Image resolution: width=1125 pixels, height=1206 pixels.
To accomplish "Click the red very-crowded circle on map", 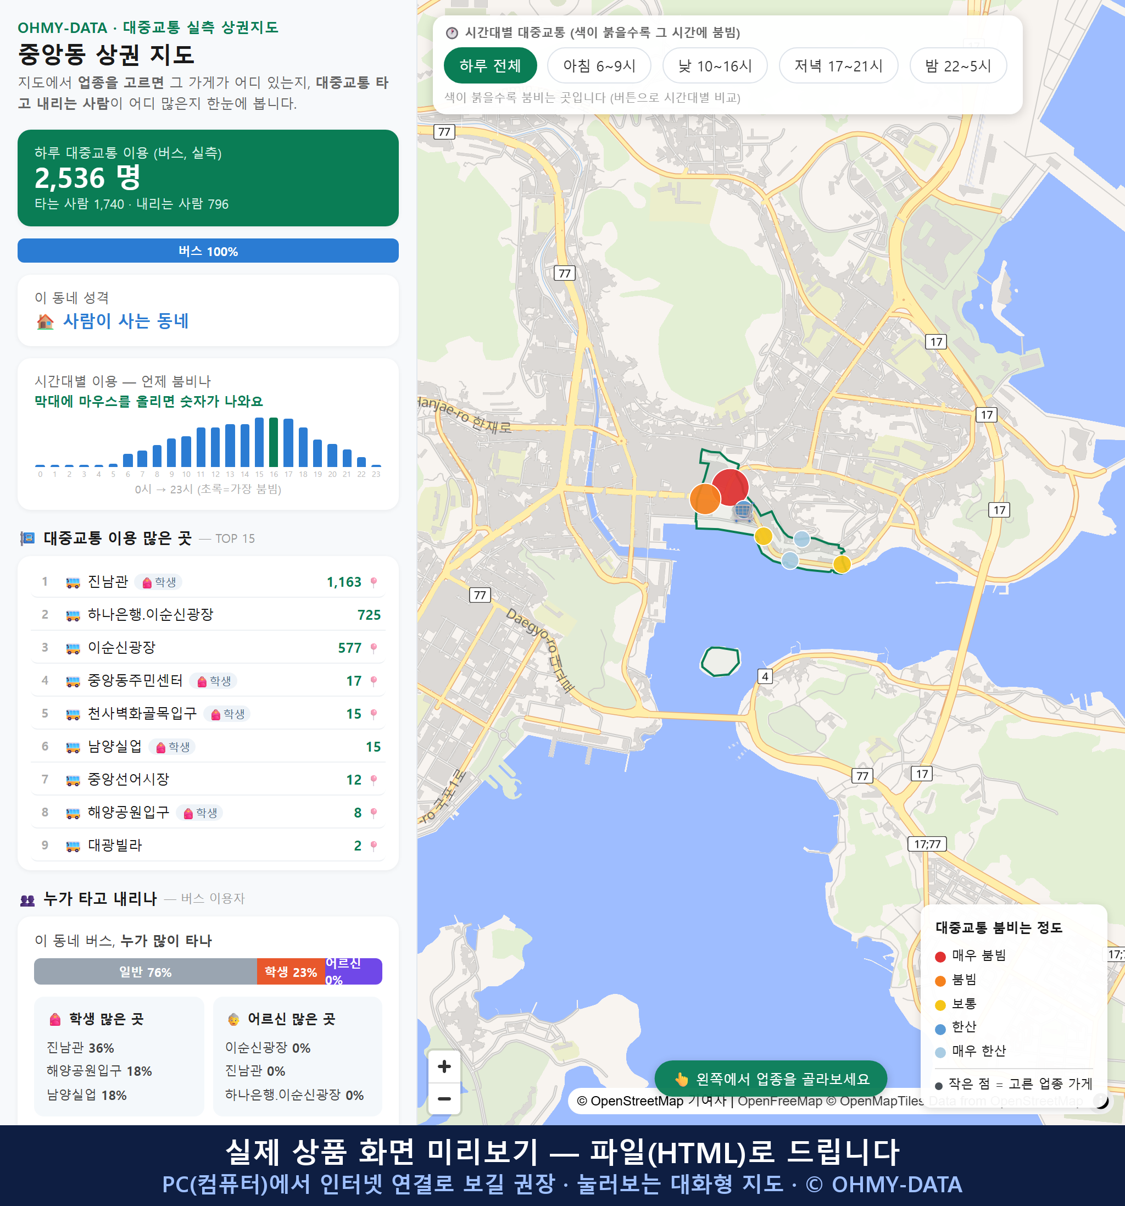I will point(730,487).
